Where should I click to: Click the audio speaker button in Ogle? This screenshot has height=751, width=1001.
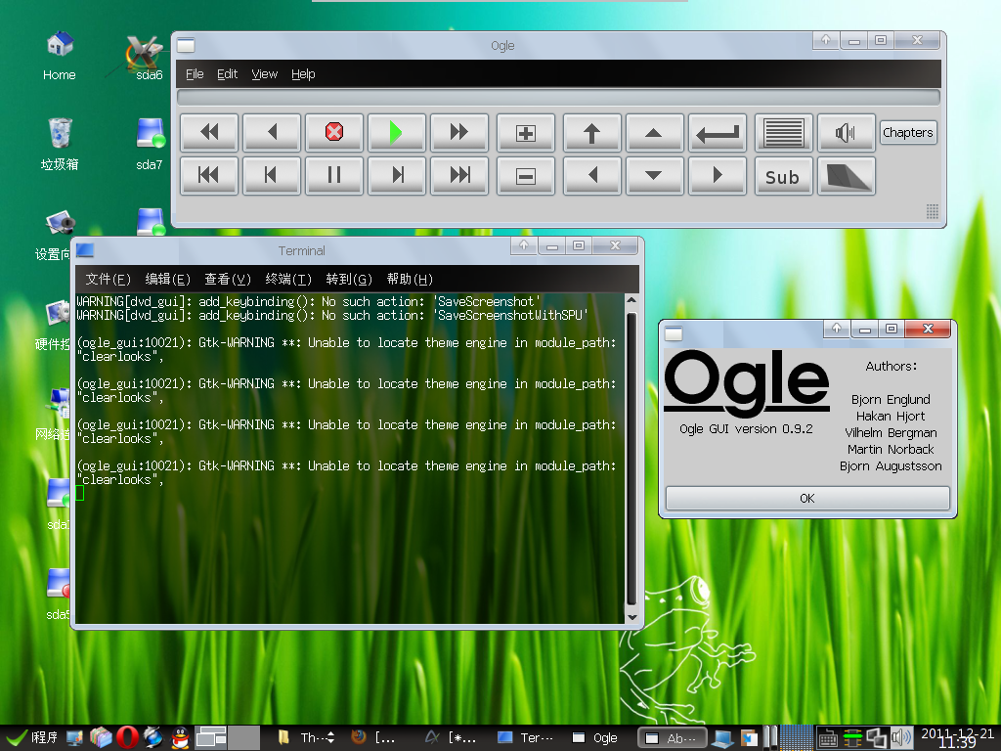click(x=846, y=133)
